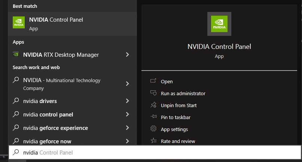The width and height of the screenshot is (302, 162).
Task: Click the Run as administrator shield icon
Action: click(153, 93)
